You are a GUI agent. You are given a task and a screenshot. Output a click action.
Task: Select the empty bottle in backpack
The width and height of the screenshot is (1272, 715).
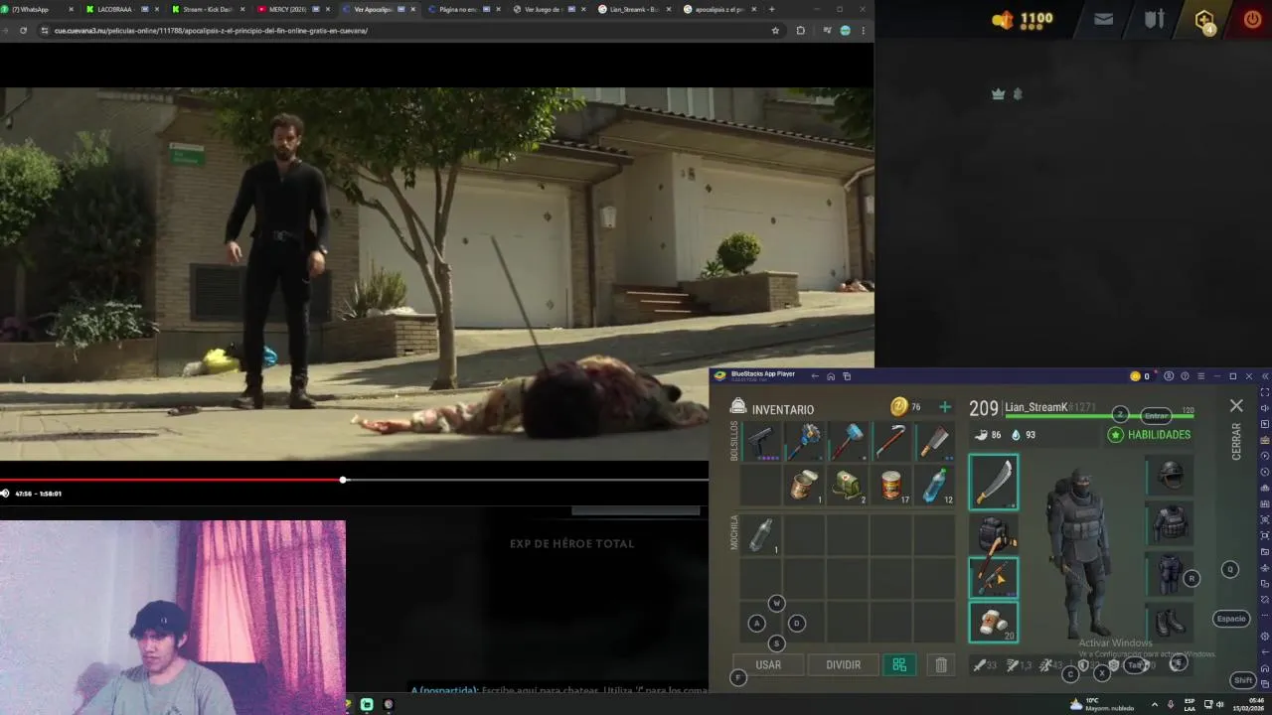(761, 534)
